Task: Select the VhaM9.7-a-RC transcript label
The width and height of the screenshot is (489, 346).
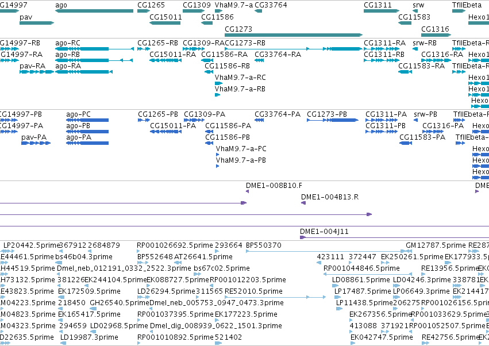Action: 240,78
